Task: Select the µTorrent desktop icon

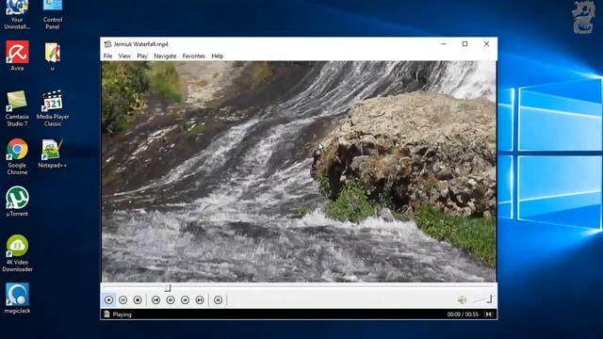Action: click(17, 202)
